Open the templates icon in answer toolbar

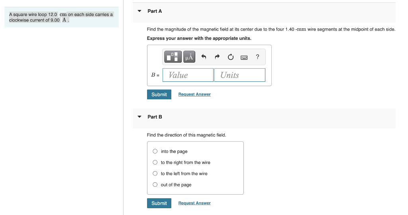[x=173, y=57]
